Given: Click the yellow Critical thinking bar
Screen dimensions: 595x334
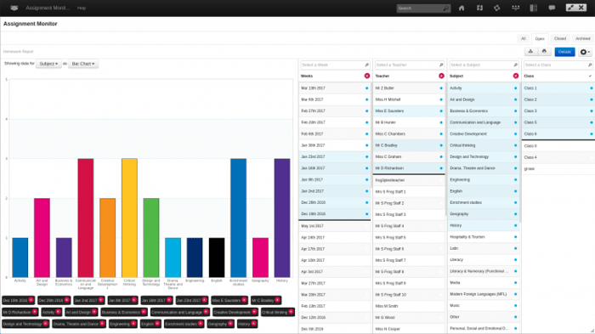Looking at the screenshot, I should [x=129, y=218].
